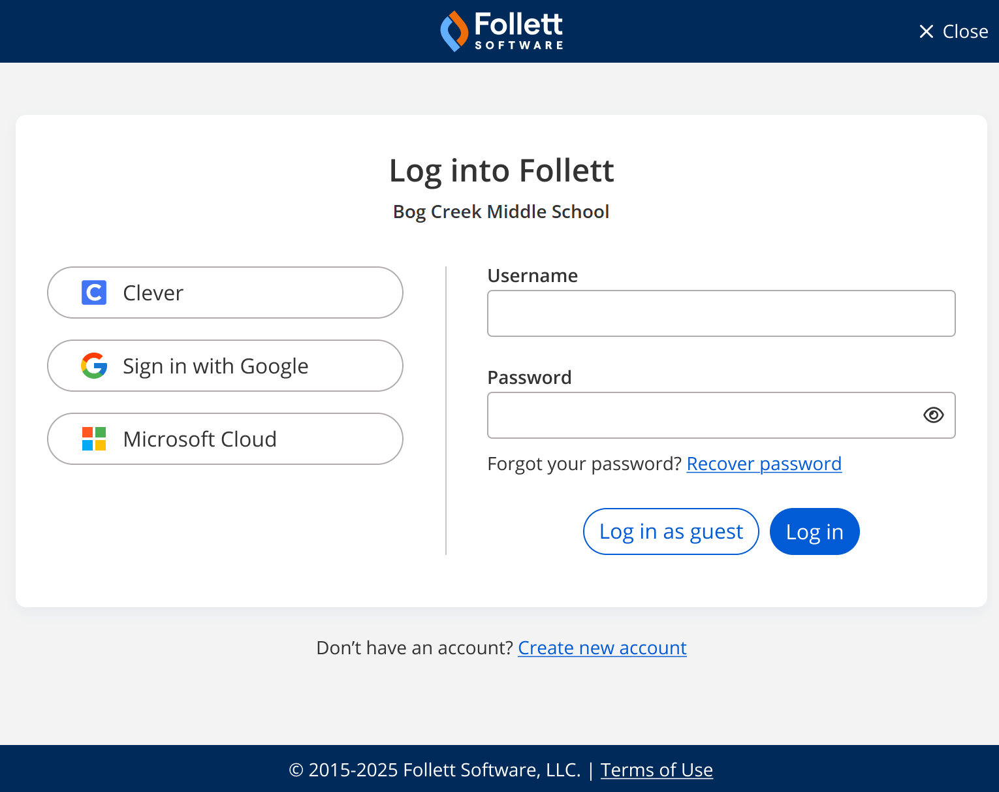Click the Microsoft Cloud icon
This screenshot has height=792, width=999.
tap(94, 439)
